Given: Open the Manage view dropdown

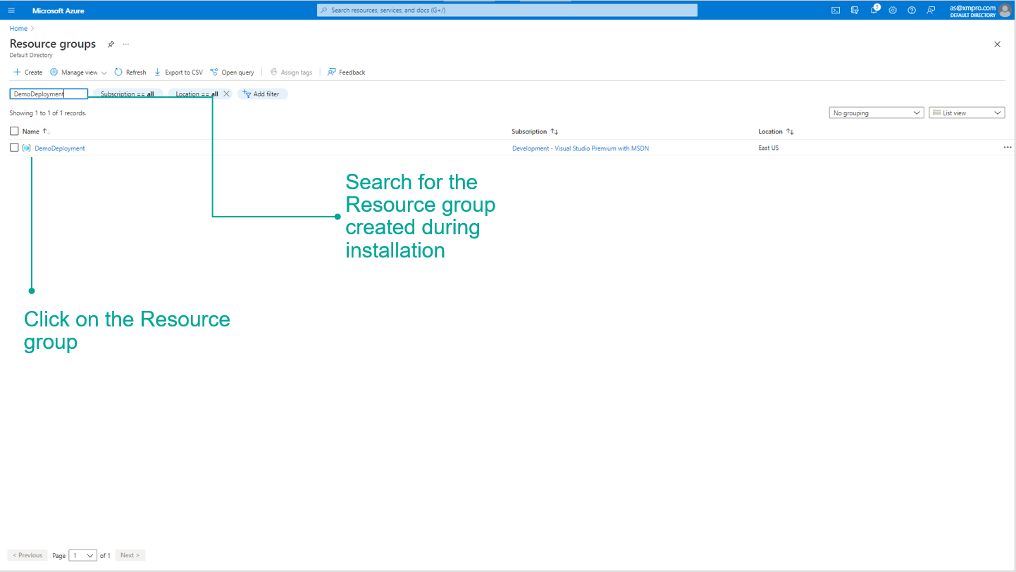Looking at the screenshot, I should (78, 72).
